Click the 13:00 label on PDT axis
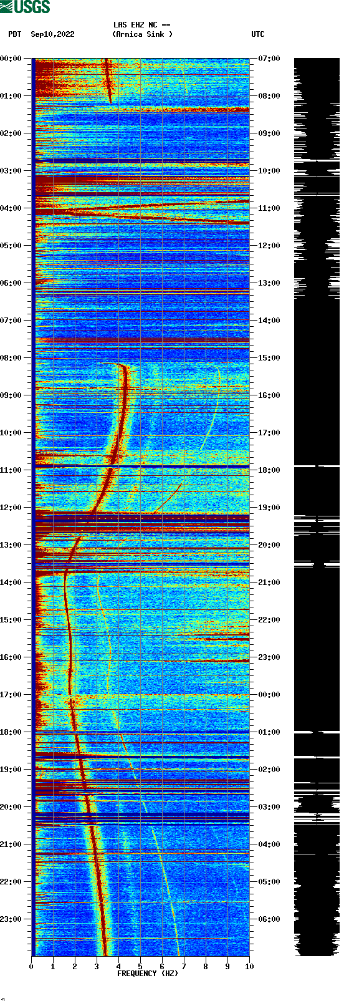This screenshot has height=1006, width=344. (x=11, y=545)
